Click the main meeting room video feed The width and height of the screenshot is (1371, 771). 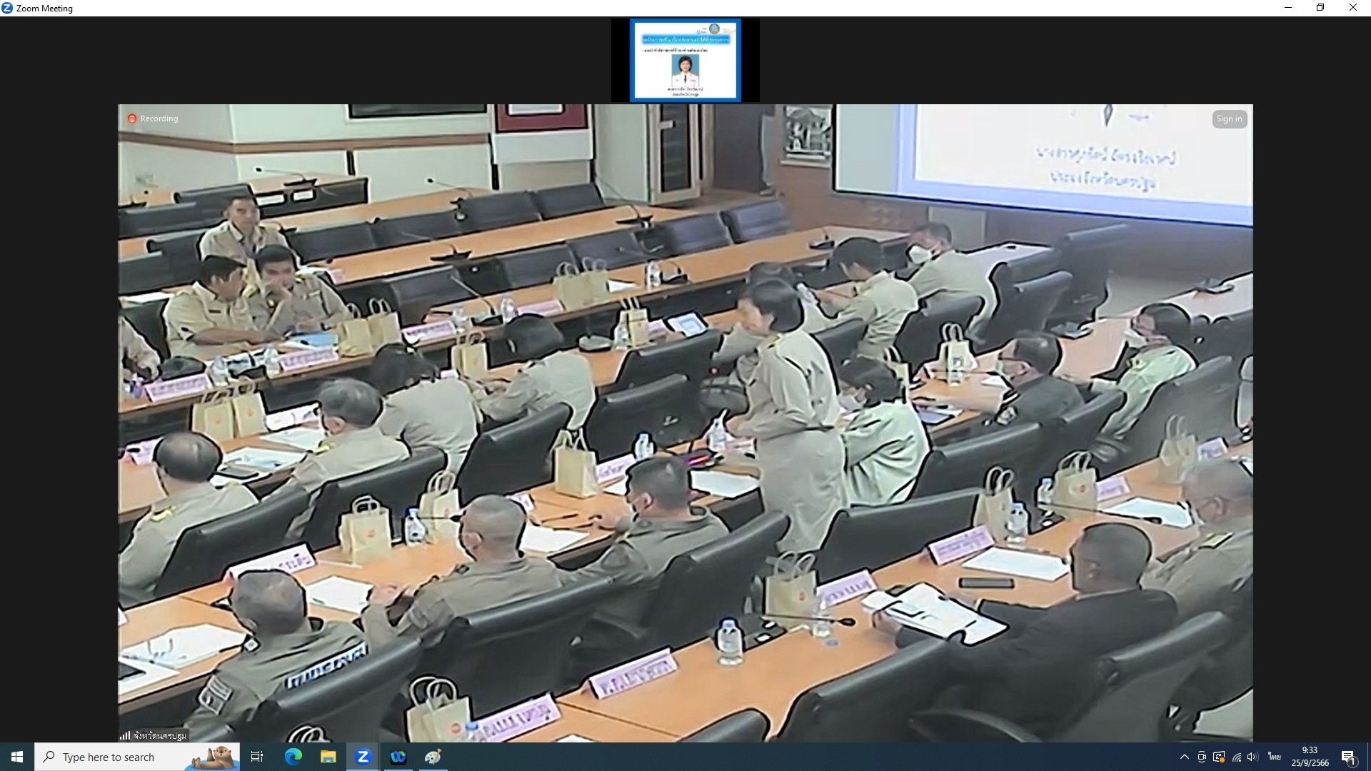(685, 423)
